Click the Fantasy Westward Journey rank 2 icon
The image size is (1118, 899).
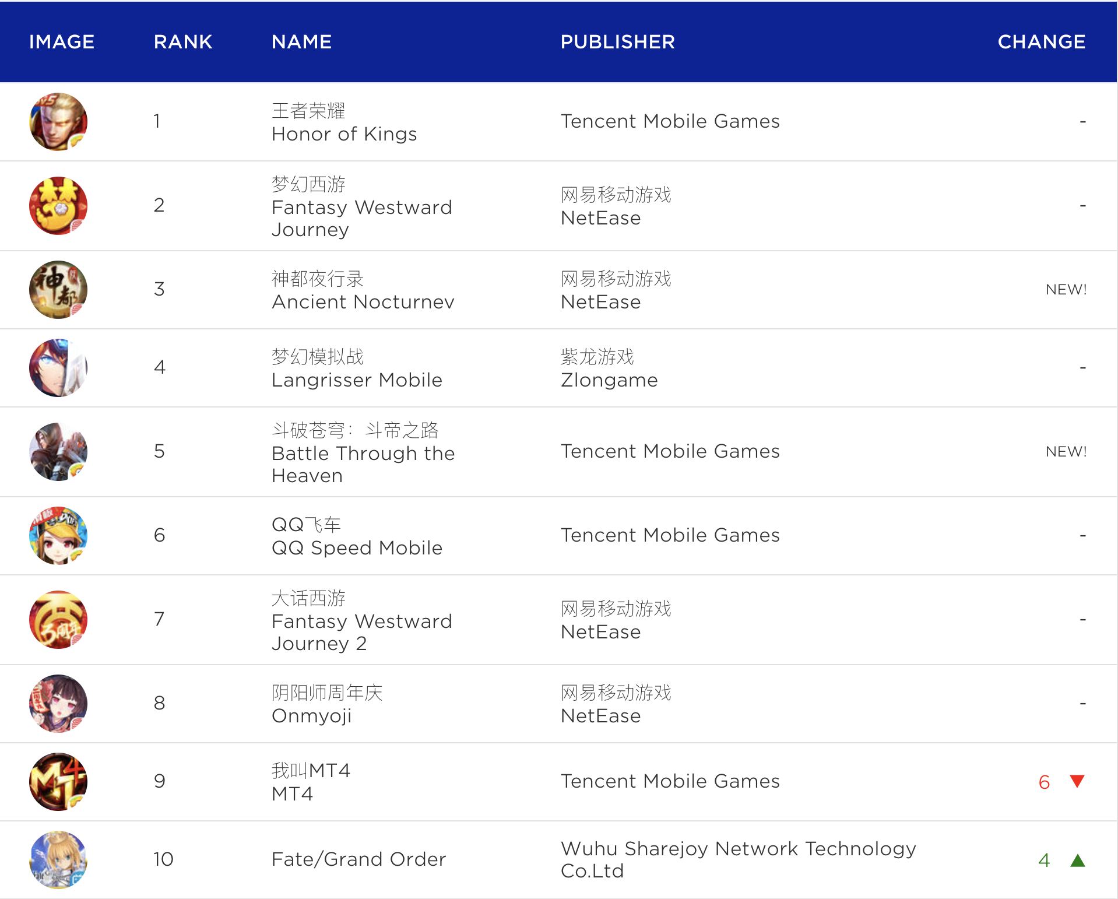[x=58, y=206]
